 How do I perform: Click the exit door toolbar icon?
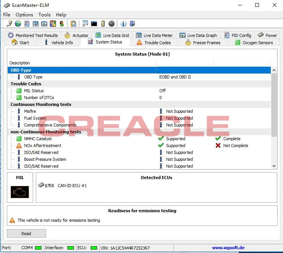(132, 24)
